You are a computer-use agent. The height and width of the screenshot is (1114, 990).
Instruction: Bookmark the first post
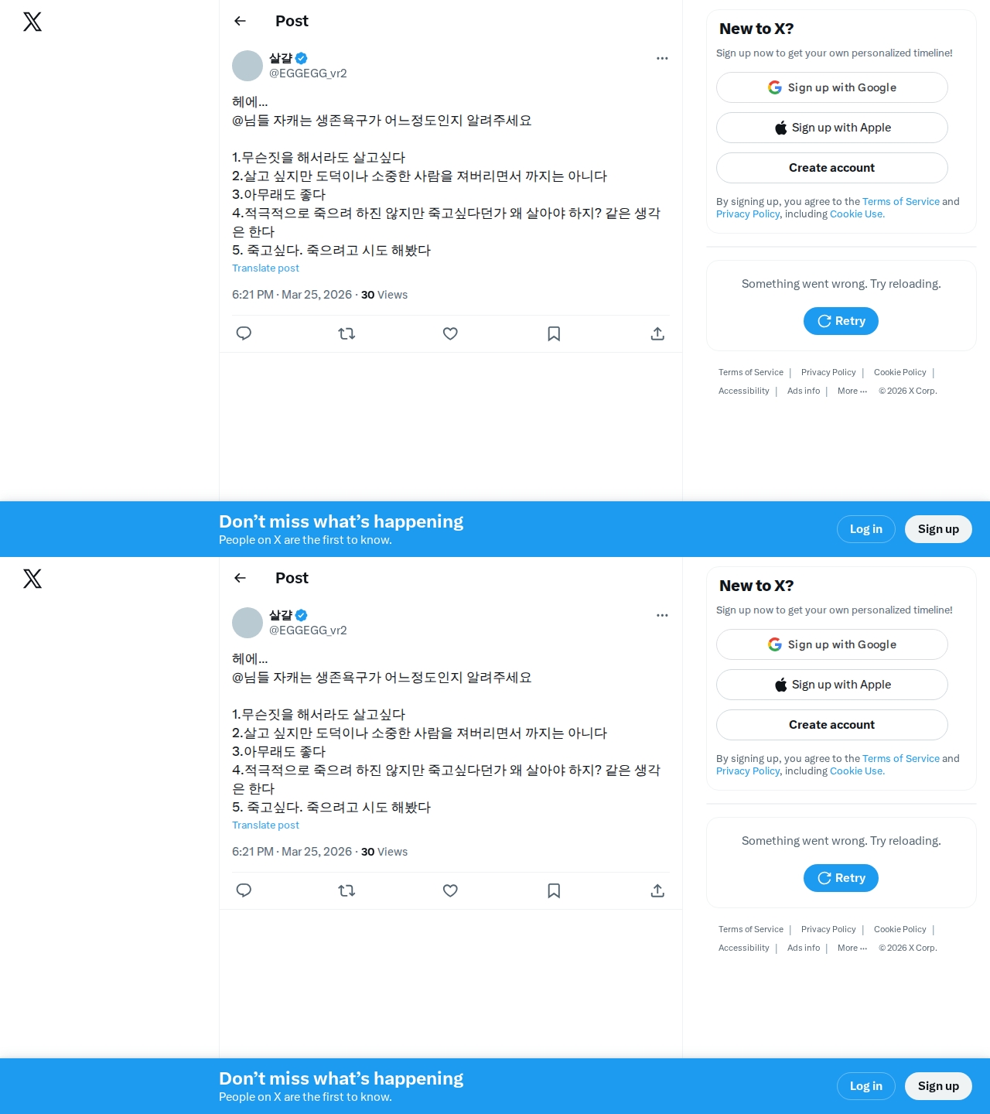coord(554,333)
